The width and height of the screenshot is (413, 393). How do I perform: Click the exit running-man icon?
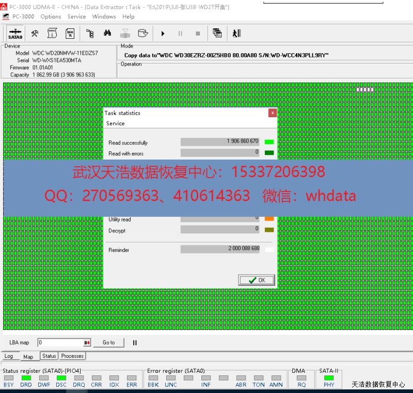pos(236,34)
